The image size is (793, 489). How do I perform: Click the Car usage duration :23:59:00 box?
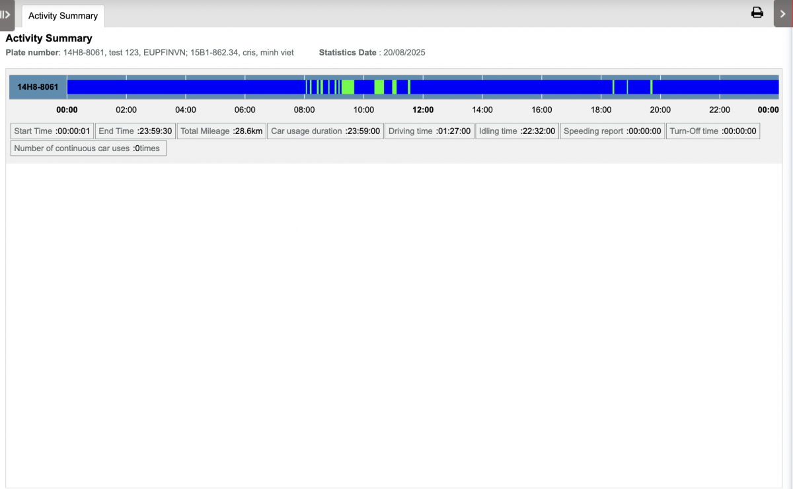tap(326, 131)
